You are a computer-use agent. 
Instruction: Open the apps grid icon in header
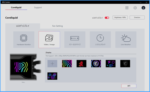point(127,8)
